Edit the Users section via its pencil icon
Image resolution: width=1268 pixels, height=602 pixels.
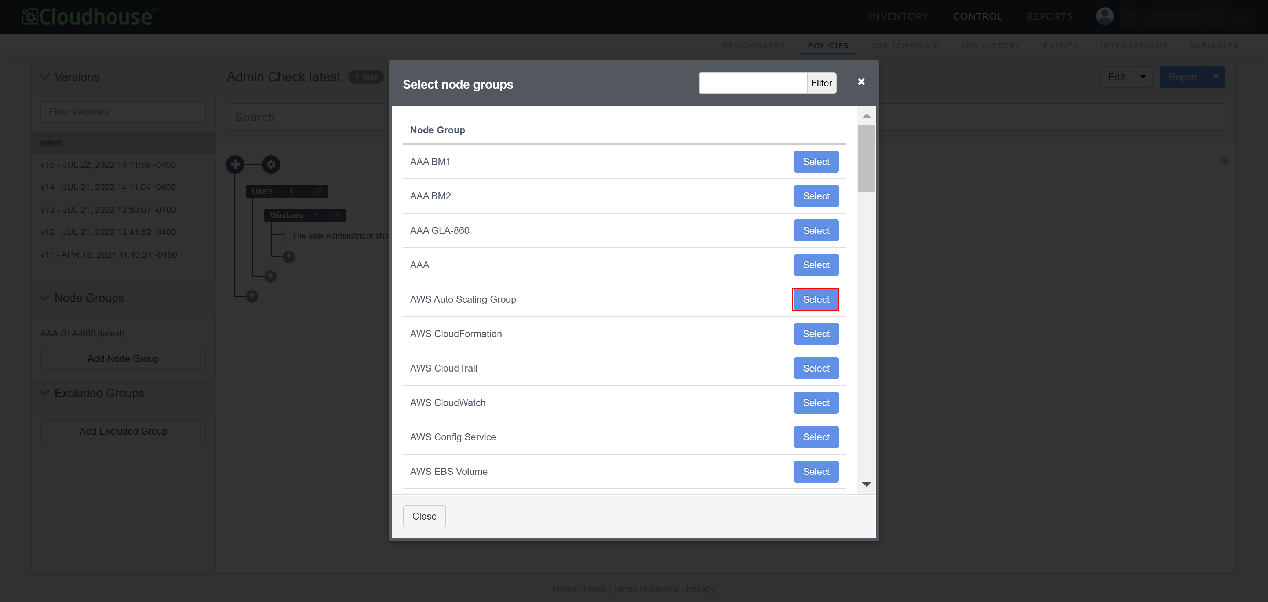coord(318,191)
